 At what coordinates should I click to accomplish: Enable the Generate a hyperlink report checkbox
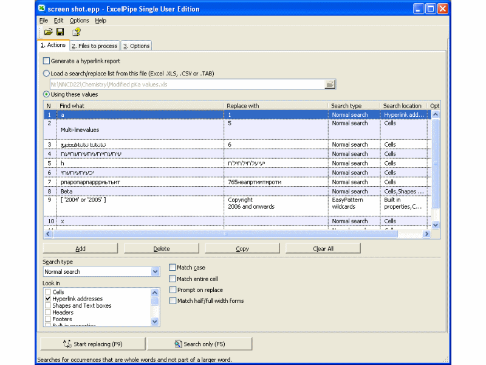tap(47, 61)
